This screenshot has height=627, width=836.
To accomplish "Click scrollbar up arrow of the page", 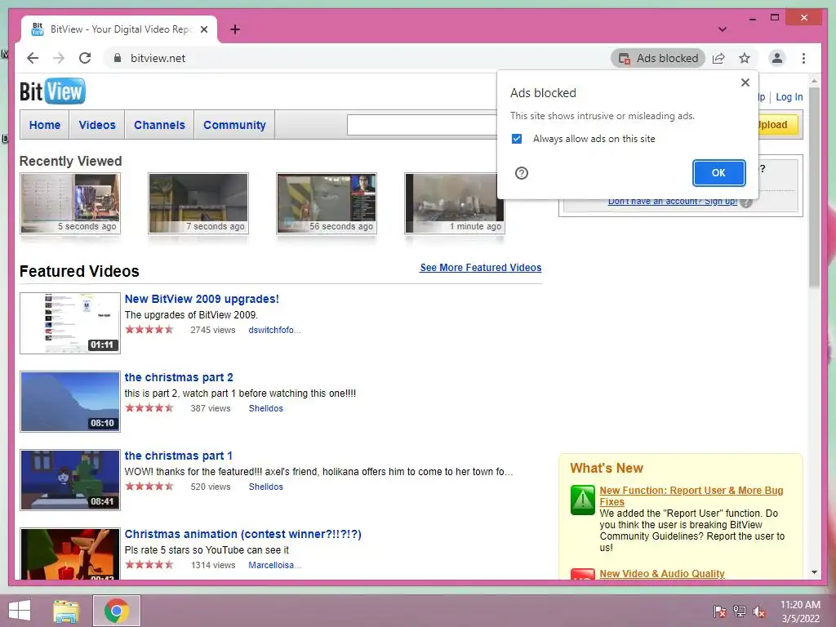I will click(x=814, y=82).
